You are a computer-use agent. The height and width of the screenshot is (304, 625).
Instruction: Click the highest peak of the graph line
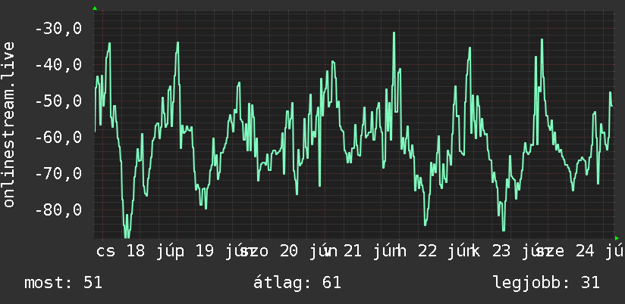(394, 33)
